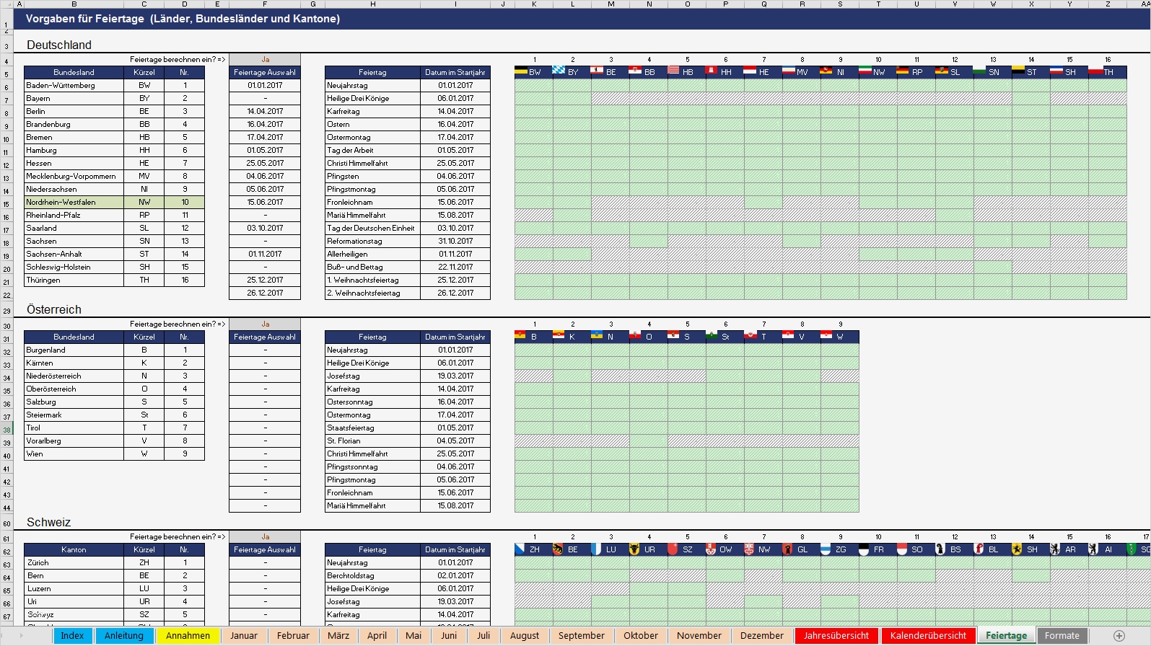This screenshot has height=646, width=1151.
Task: Click the Schleswig-Holstein state cell
Action: pyautogui.click(x=74, y=267)
